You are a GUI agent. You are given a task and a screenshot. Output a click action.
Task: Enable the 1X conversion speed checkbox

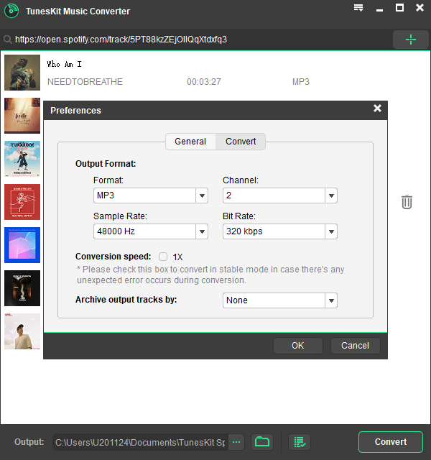tap(163, 257)
